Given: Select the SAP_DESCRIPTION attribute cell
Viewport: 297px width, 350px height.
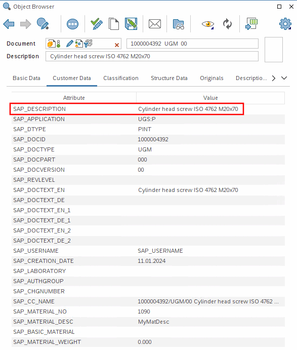Looking at the screenshot, I should (x=73, y=109).
